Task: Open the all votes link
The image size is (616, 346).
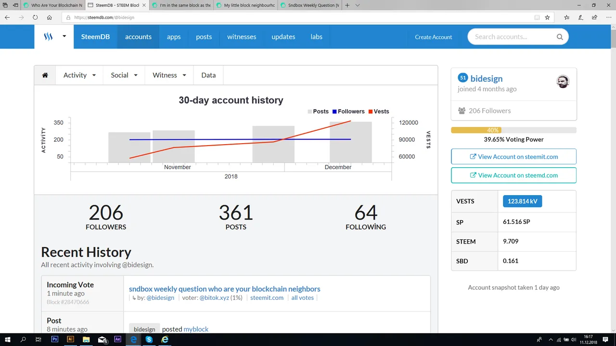Action: coord(302,298)
